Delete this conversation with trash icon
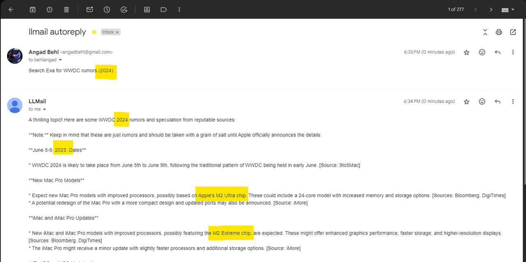The image size is (526, 262). pyautogui.click(x=67, y=9)
